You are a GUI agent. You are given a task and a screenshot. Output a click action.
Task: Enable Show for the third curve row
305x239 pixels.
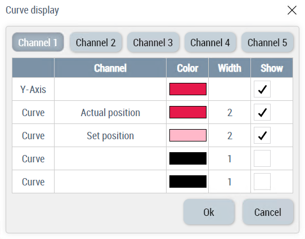pyautogui.click(x=262, y=158)
